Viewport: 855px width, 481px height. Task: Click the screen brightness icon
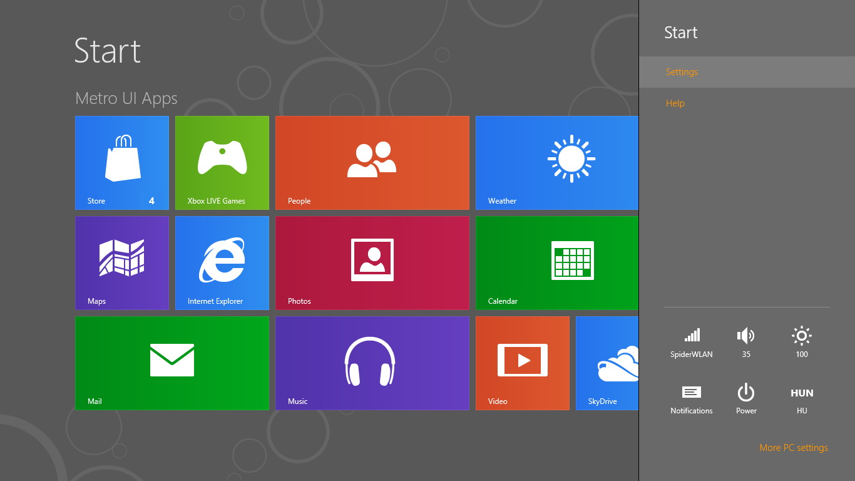point(802,336)
